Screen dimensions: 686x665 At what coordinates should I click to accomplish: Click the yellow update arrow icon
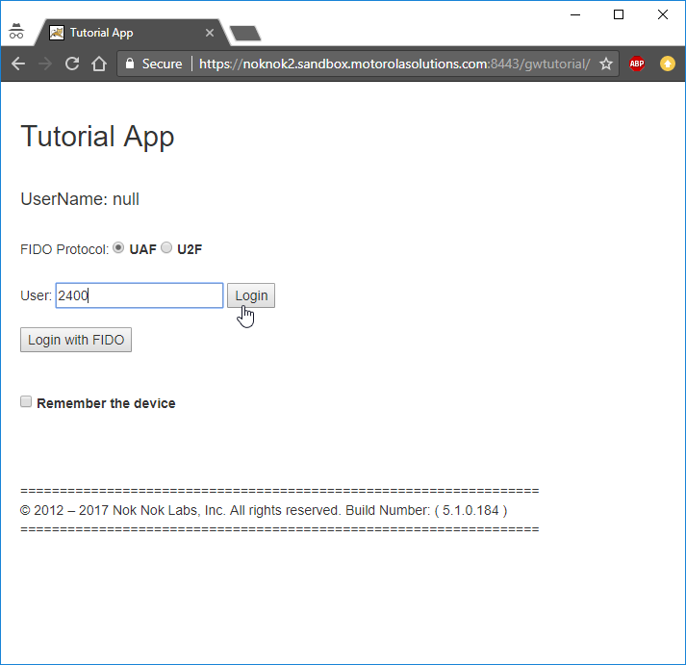(x=667, y=64)
